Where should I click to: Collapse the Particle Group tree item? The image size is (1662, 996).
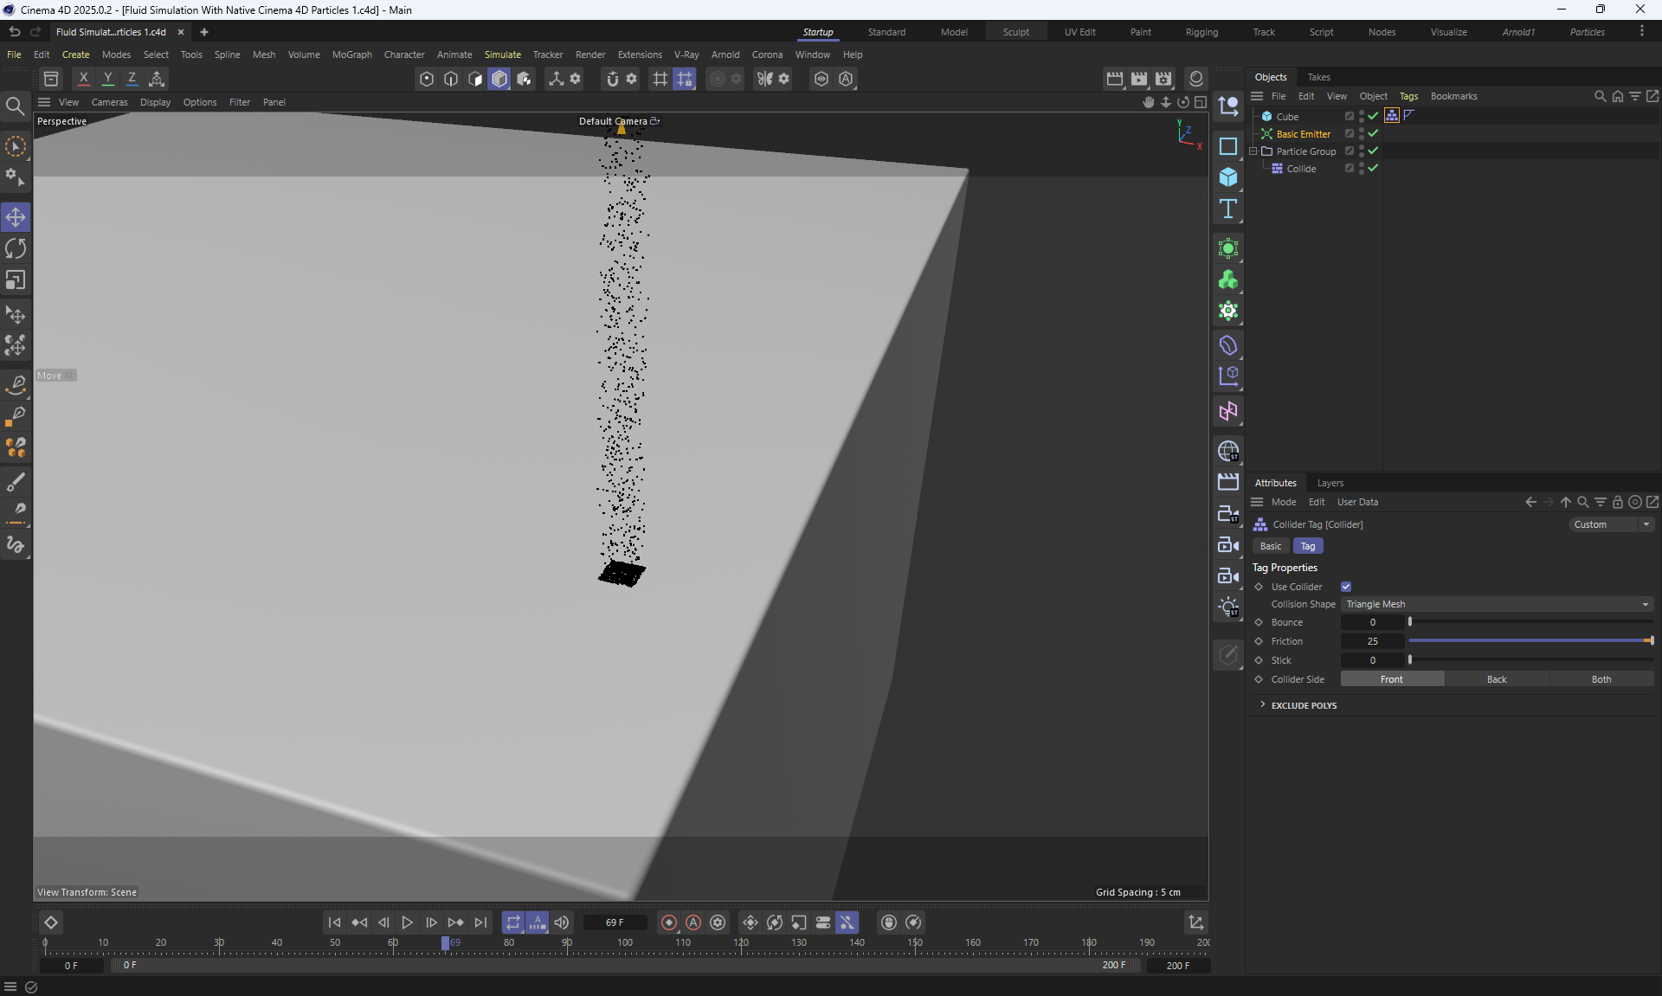(x=1253, y=151)
